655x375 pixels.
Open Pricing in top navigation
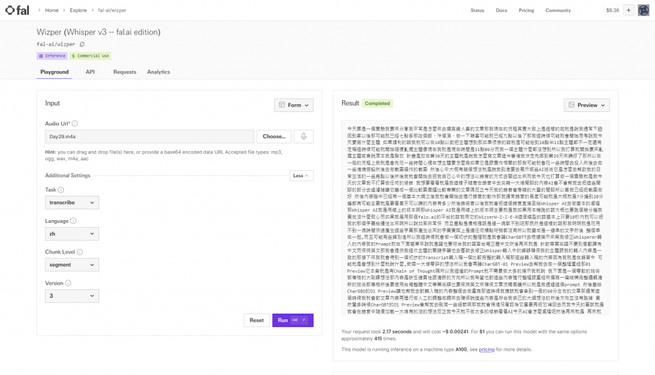tap(526, 10)
